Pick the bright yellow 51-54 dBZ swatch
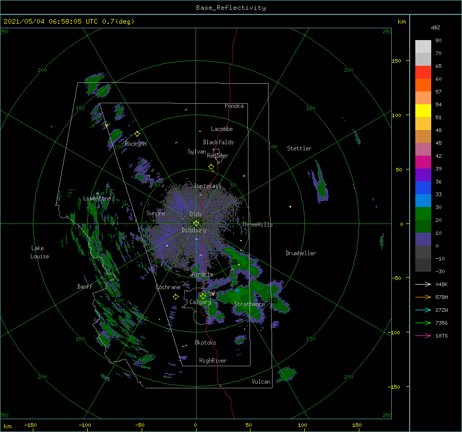Screen dimensions: 462x432 423,111
